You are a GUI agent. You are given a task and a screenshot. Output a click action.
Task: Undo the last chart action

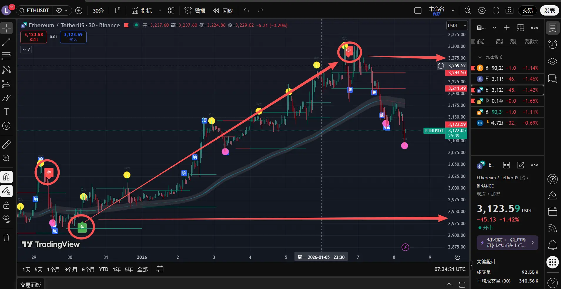tap(247, 11)
